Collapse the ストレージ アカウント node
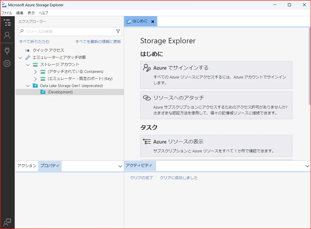 tap(28, 65)
